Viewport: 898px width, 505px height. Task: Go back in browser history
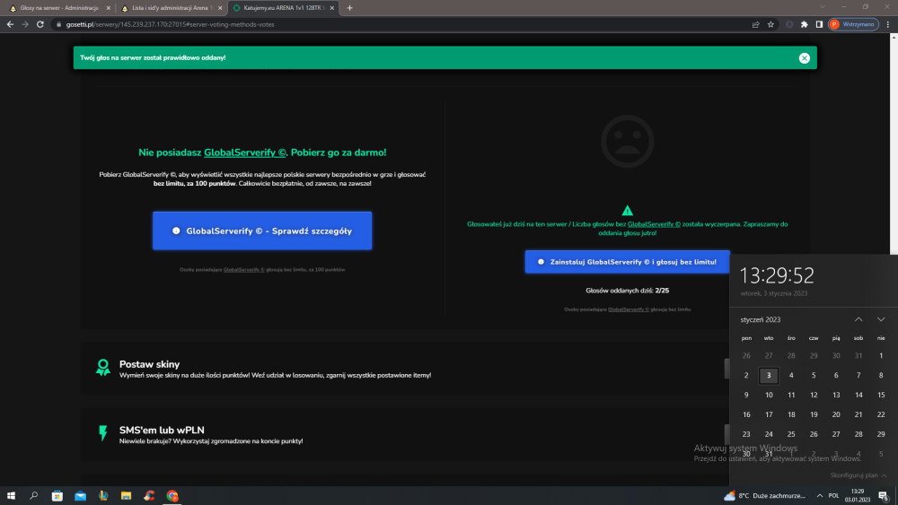coord(10,24)
